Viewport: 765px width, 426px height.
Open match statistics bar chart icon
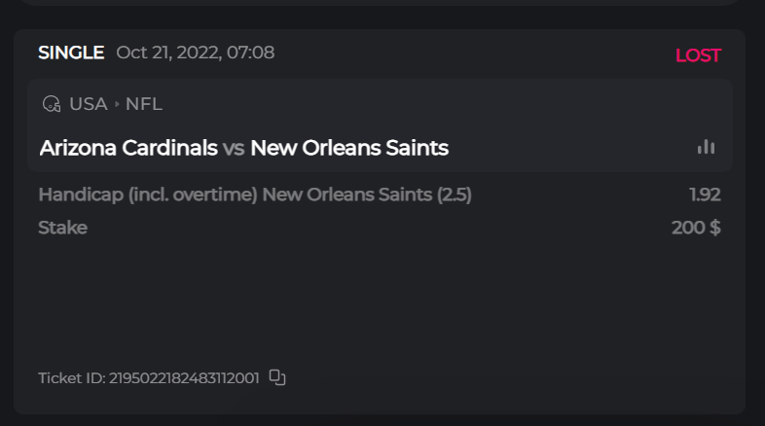pos(706,147)
